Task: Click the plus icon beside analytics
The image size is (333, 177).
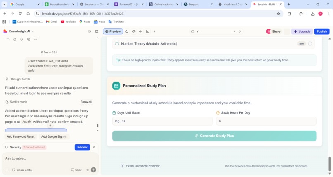Action: click(155, 31)
